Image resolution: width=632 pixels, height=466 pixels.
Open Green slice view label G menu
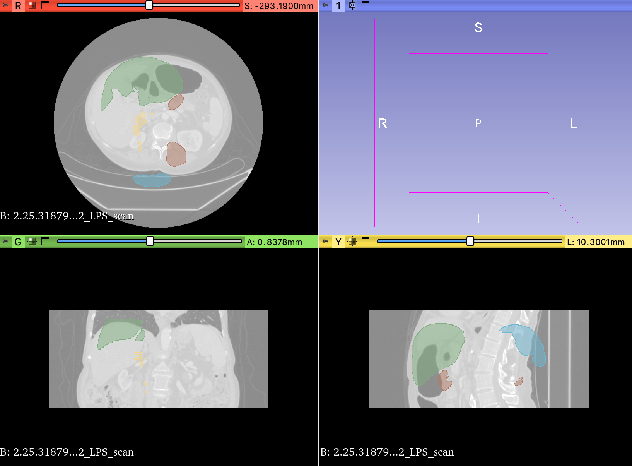click(x=18, y=242)
